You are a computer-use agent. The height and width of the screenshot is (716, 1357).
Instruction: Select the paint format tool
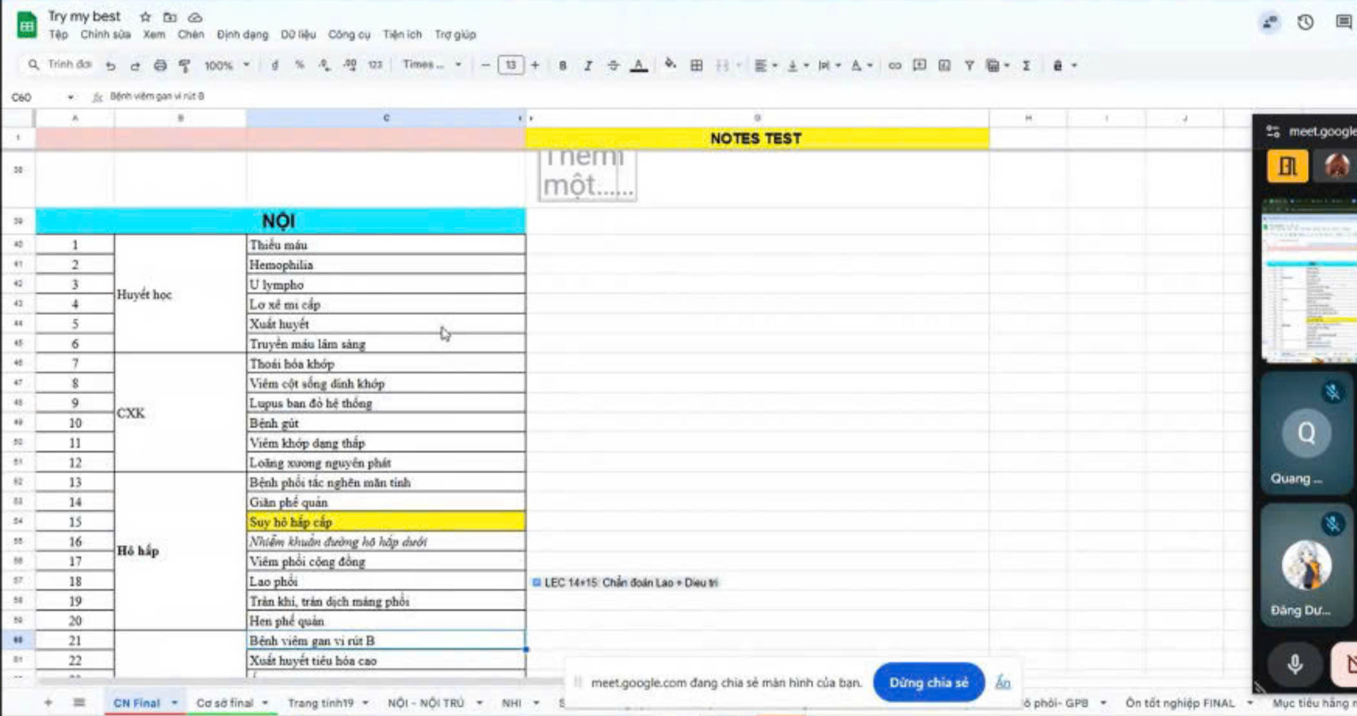coord(185,65)
